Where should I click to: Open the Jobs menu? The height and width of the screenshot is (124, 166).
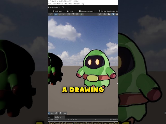pos(65,4)
